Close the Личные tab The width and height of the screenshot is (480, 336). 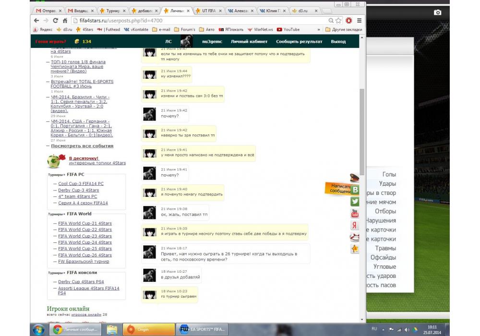point(188,11)
